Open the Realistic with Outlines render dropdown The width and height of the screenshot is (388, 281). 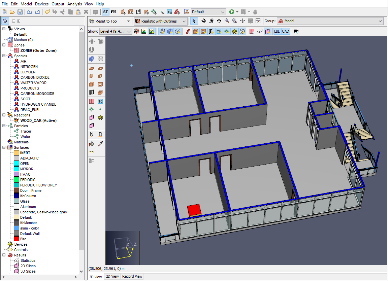[x=161, y=21]
